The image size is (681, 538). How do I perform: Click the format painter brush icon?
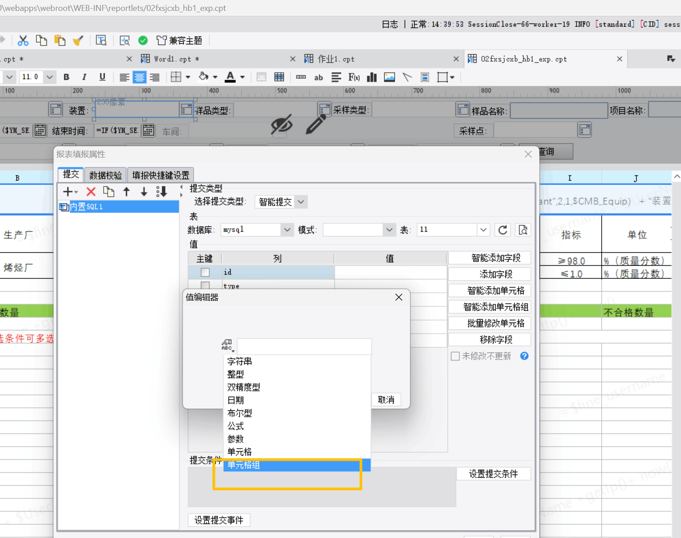click(78, 41)
